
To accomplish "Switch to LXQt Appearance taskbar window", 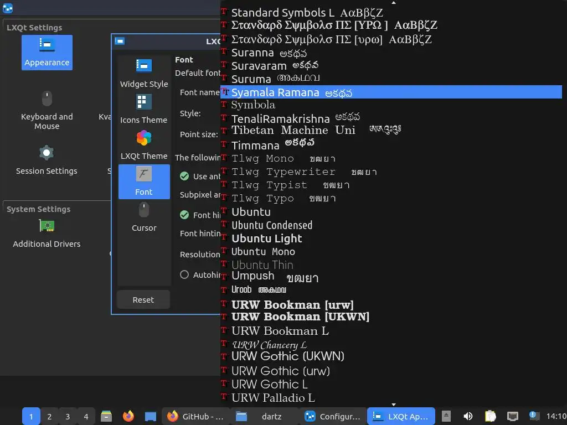I will point(401,416).
